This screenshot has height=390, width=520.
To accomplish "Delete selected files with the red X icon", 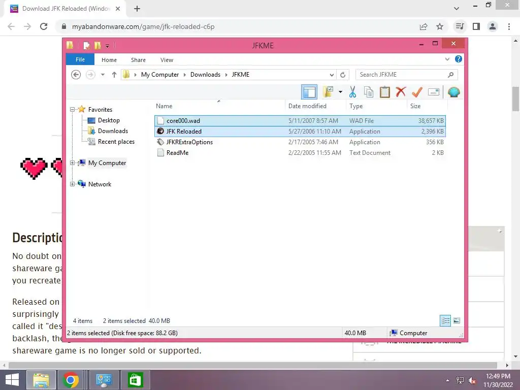I will click(401, 91).
